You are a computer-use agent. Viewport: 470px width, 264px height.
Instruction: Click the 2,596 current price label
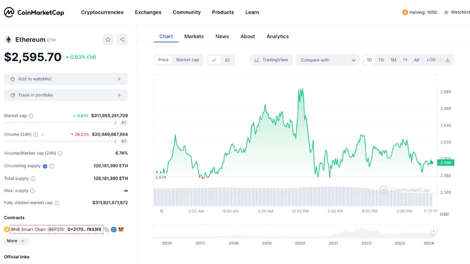446,163
